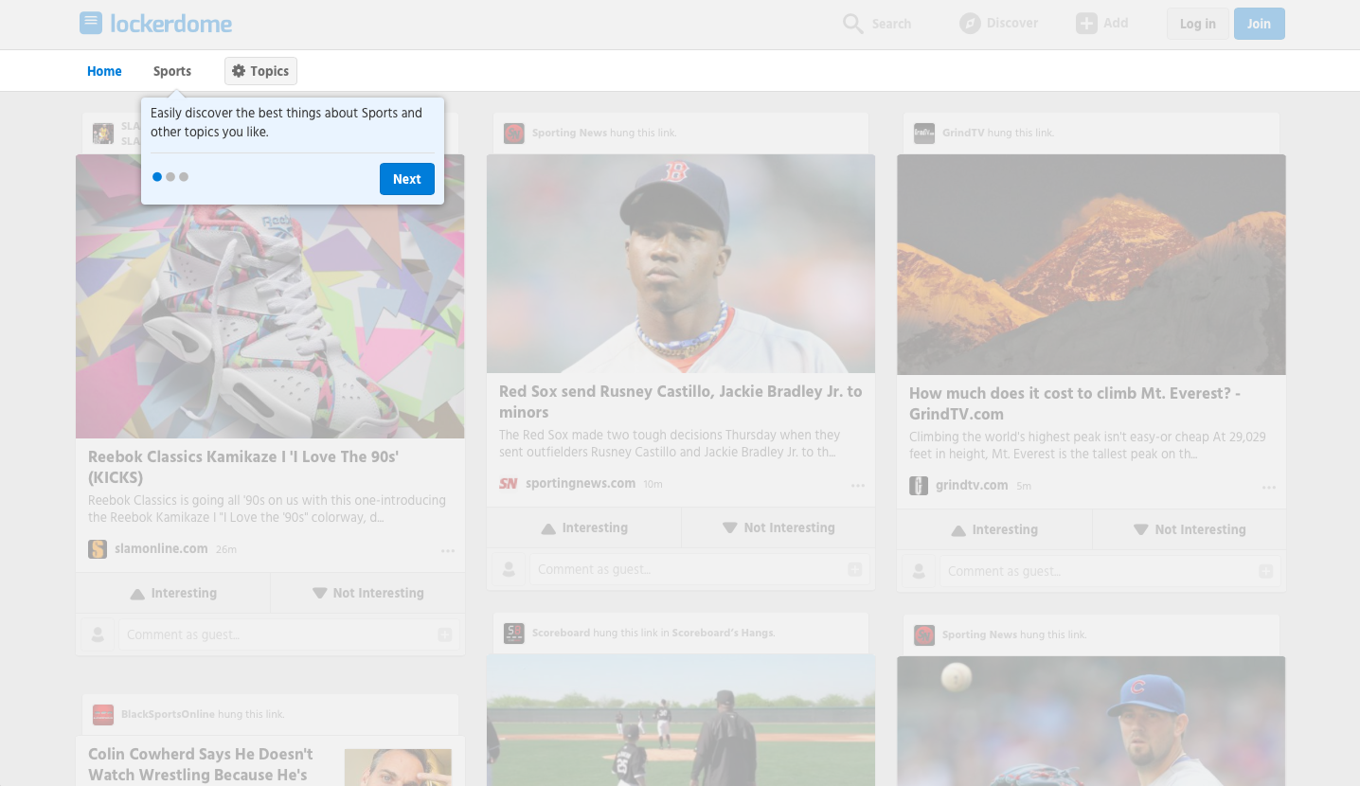Viewport: 1360px width, 786px height.
Task: Click Sporting News avatar above Cubs photo
Action: [924, 635]
